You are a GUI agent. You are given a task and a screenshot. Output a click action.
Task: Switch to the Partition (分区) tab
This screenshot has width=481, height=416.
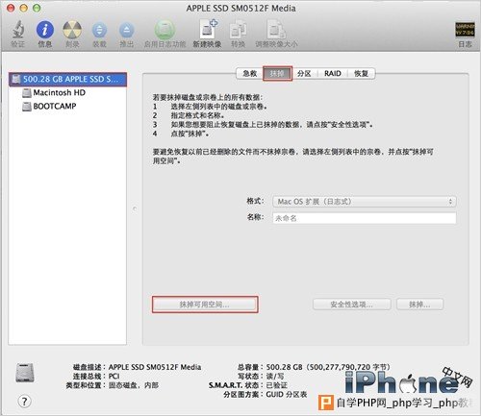click(x=304, y=74)
